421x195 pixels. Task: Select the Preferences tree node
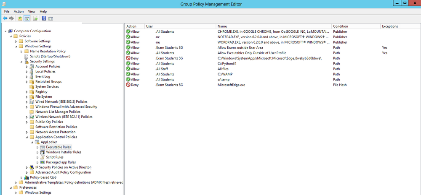pos(28,187)
